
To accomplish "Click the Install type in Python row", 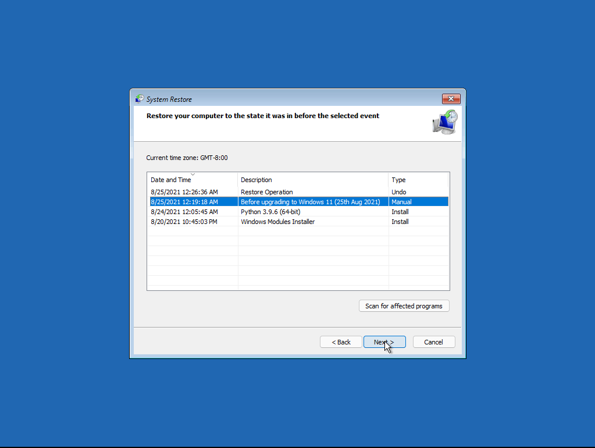I will (x=400, y=212).
